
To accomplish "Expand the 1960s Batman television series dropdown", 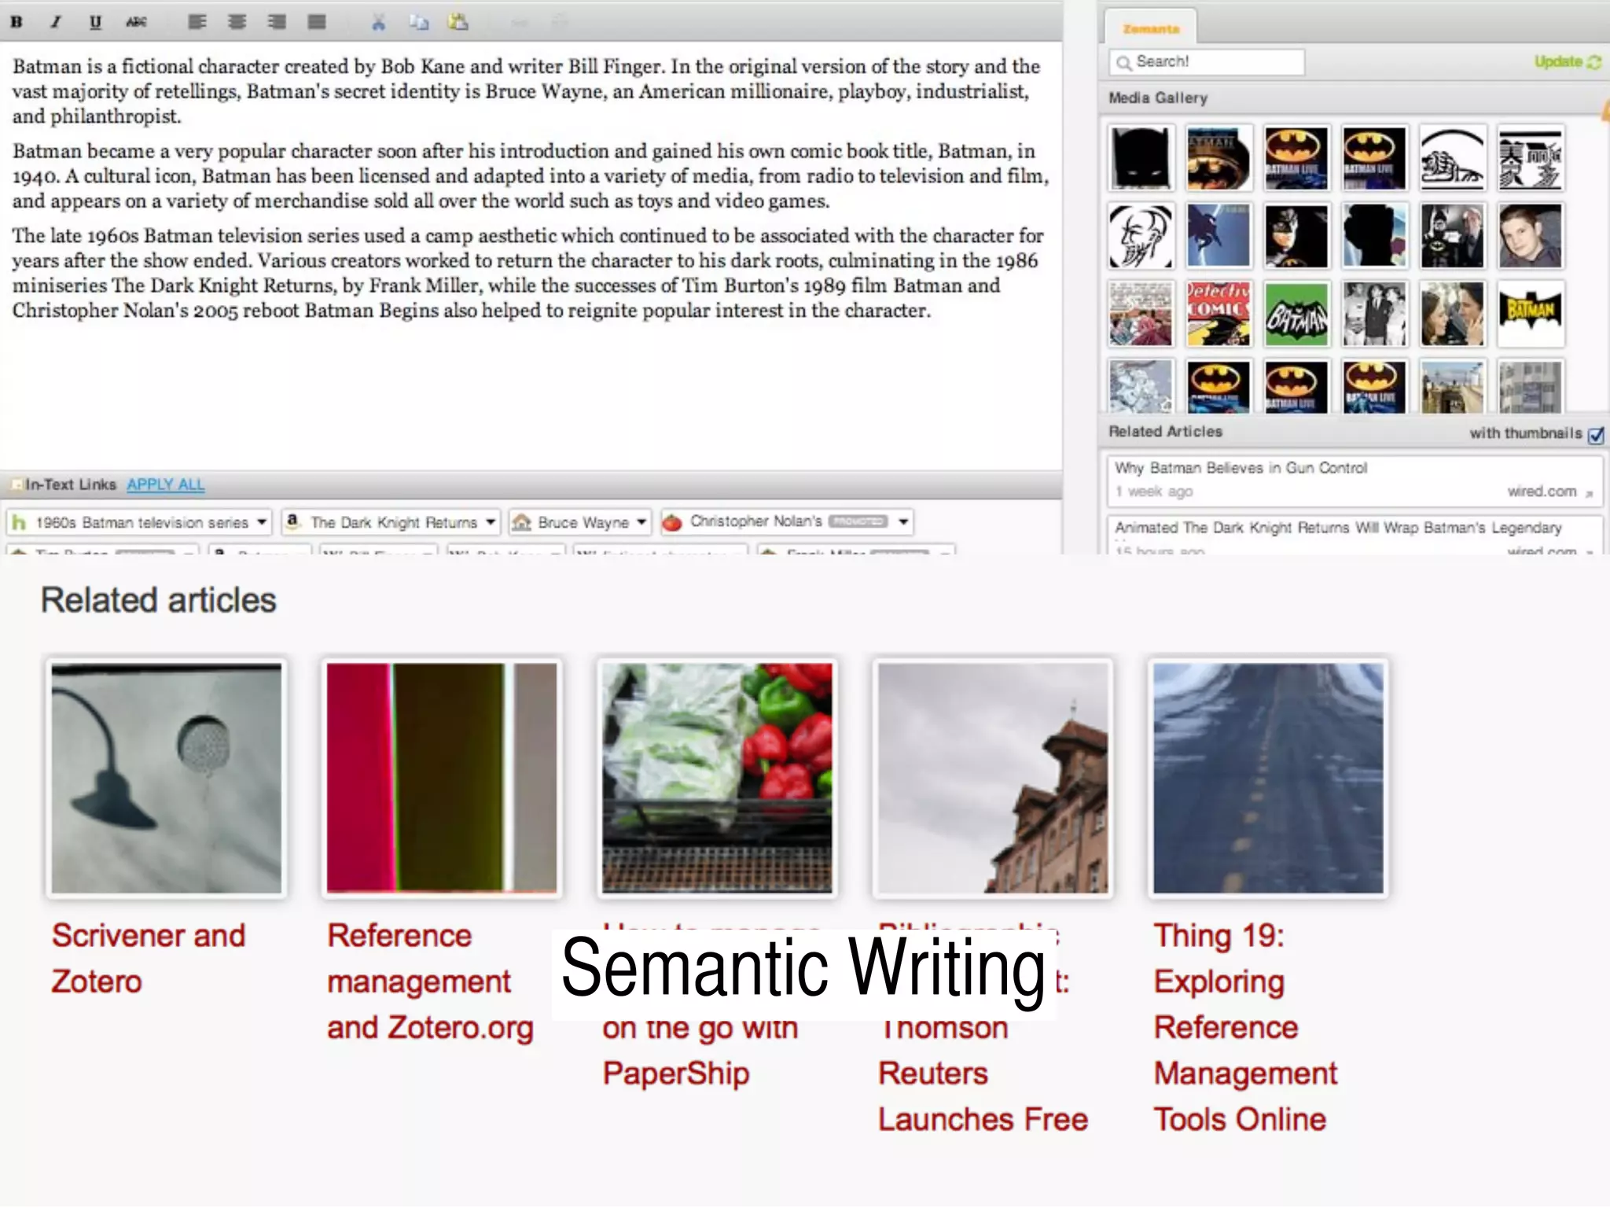I will tap(262, 522).
